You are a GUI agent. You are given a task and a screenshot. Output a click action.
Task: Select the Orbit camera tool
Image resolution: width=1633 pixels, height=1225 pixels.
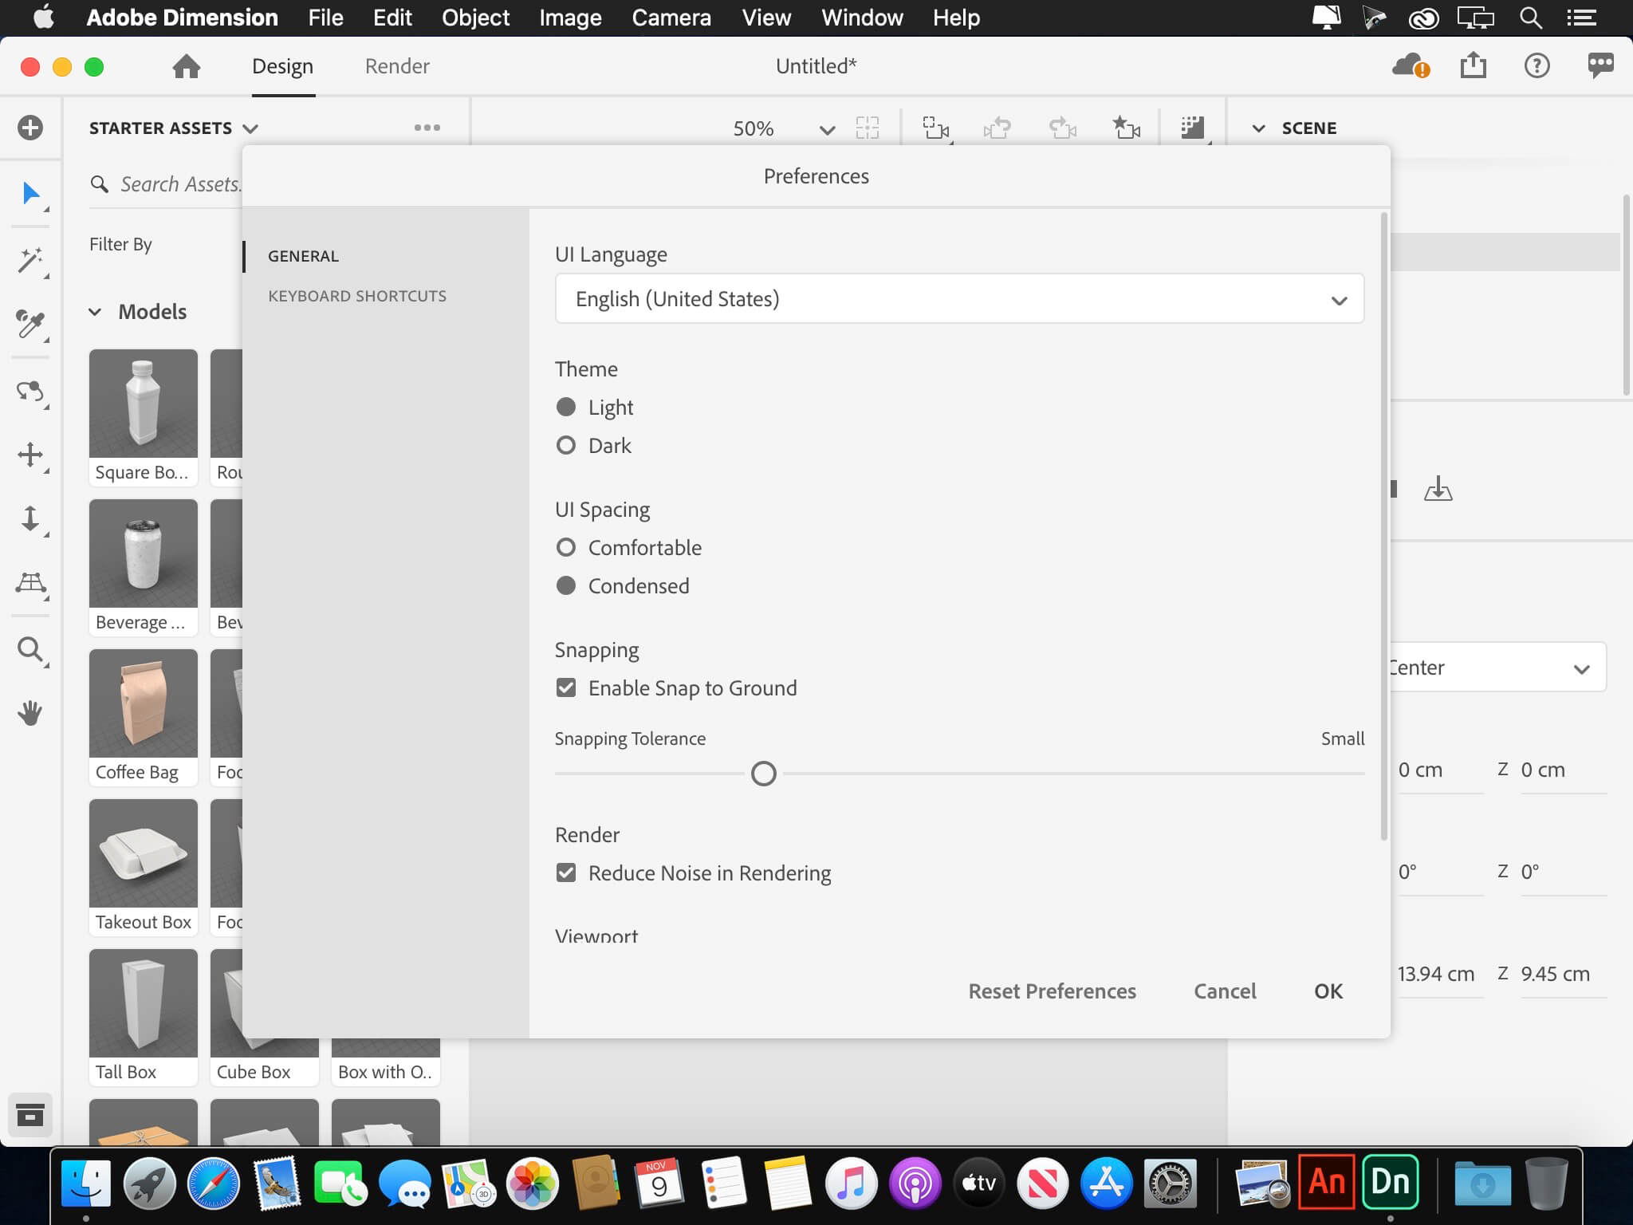click(30, 392)
